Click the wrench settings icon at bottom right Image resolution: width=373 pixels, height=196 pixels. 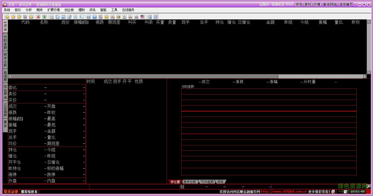[369, 186]
